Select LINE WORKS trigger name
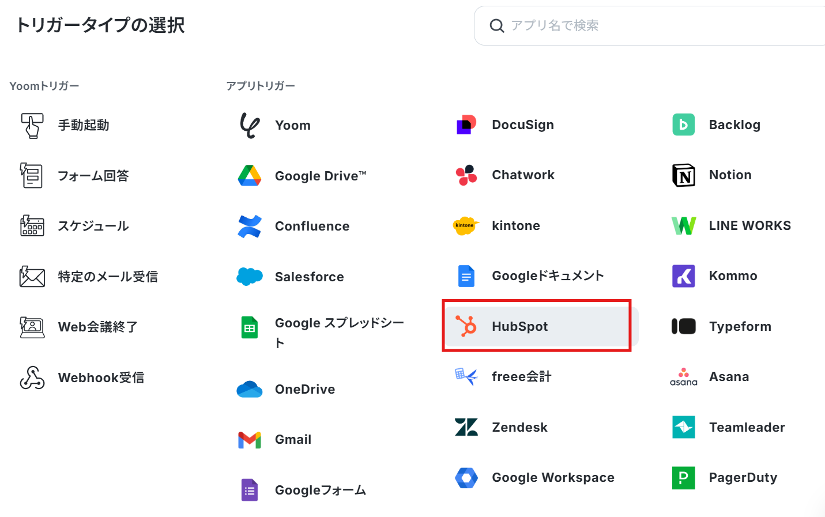The image size is (825, 517). 750,225
